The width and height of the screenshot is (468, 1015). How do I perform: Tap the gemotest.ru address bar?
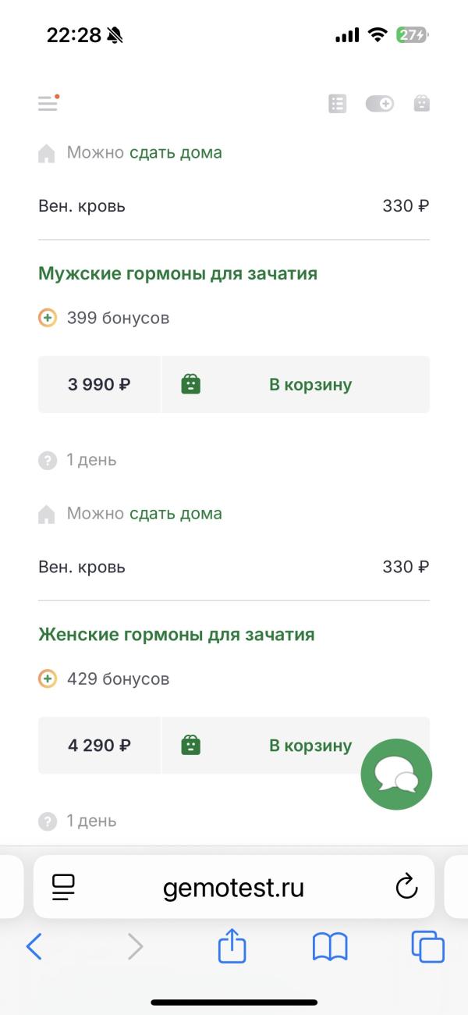click(x=233, y=888)
